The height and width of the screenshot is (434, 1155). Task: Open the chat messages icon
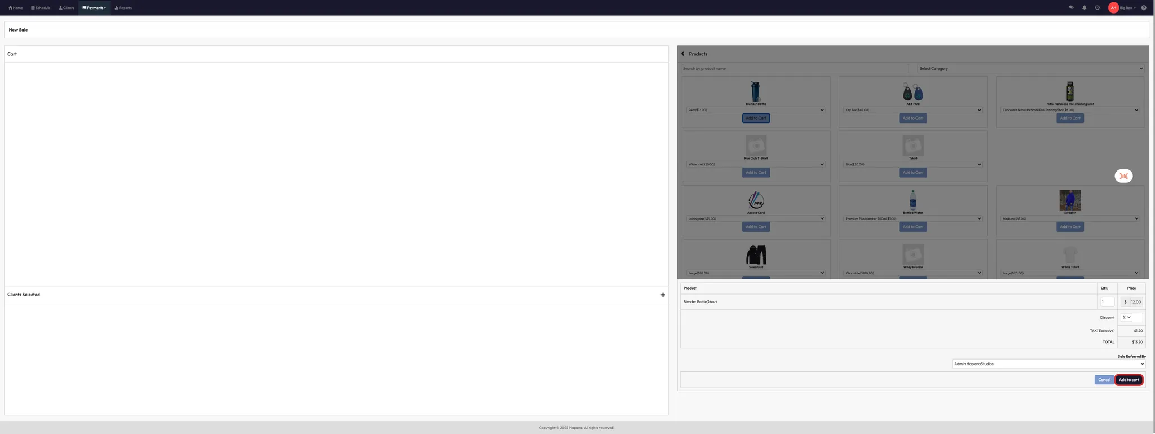(1071, 8)
